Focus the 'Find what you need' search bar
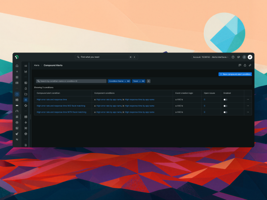Viewport: 267px width, 200px height. pyautogui.click(x=106, y=57)
